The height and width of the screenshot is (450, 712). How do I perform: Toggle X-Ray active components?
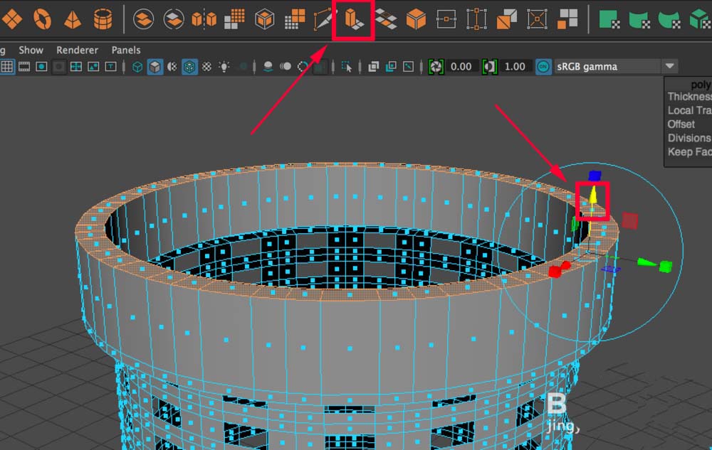point(391,67)
